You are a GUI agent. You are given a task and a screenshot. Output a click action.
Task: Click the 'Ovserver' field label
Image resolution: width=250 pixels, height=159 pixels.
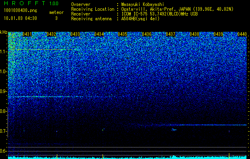[81, 5]
